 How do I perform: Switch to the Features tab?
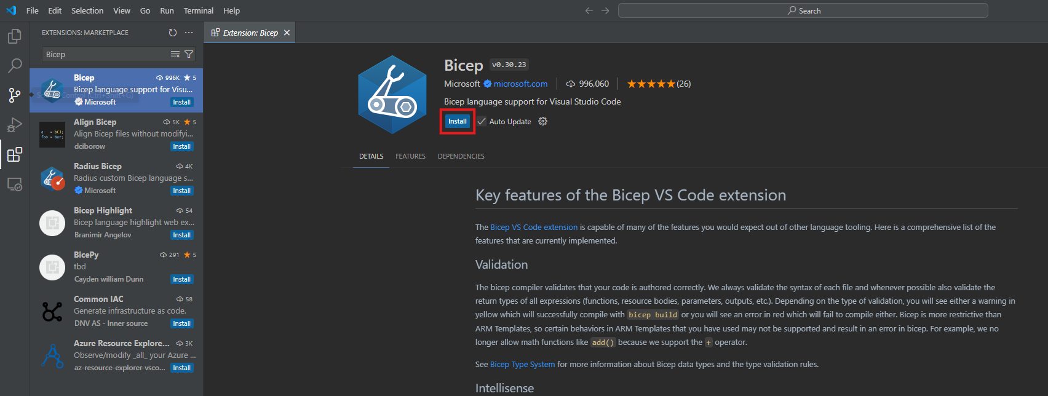[410, 157]
